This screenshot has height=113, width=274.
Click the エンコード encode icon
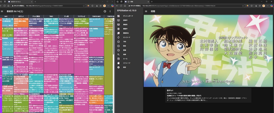tap(119, 37)
